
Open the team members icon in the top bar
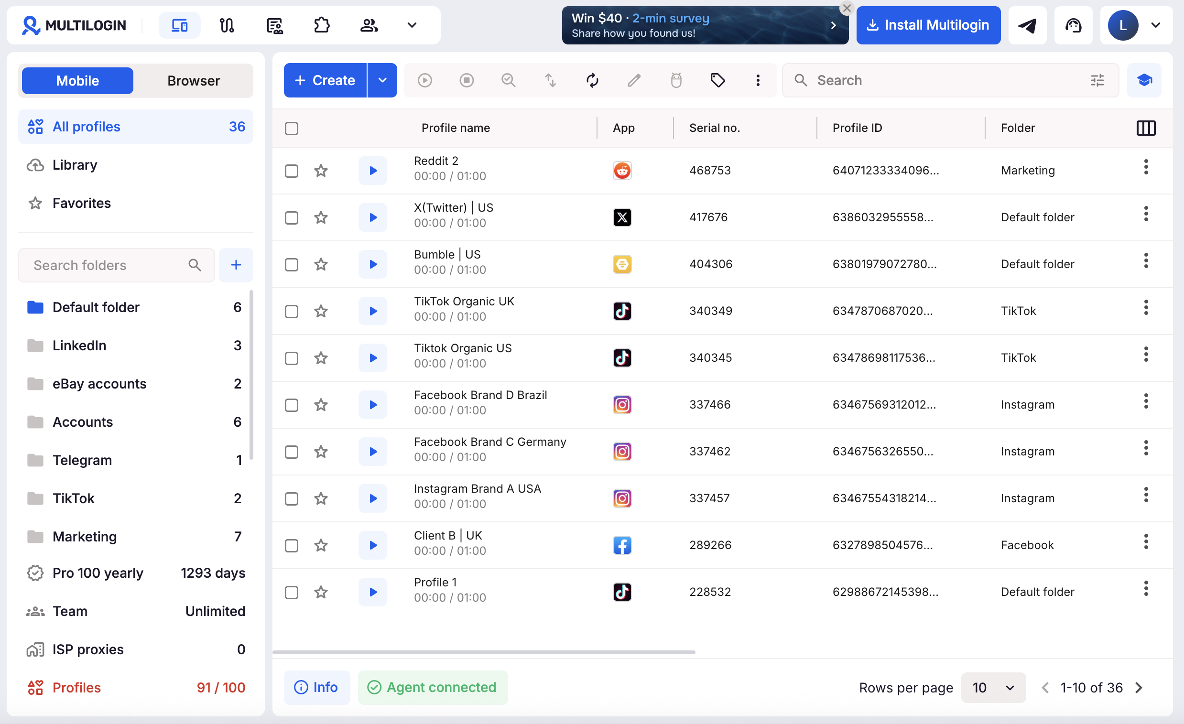[369, 25]
